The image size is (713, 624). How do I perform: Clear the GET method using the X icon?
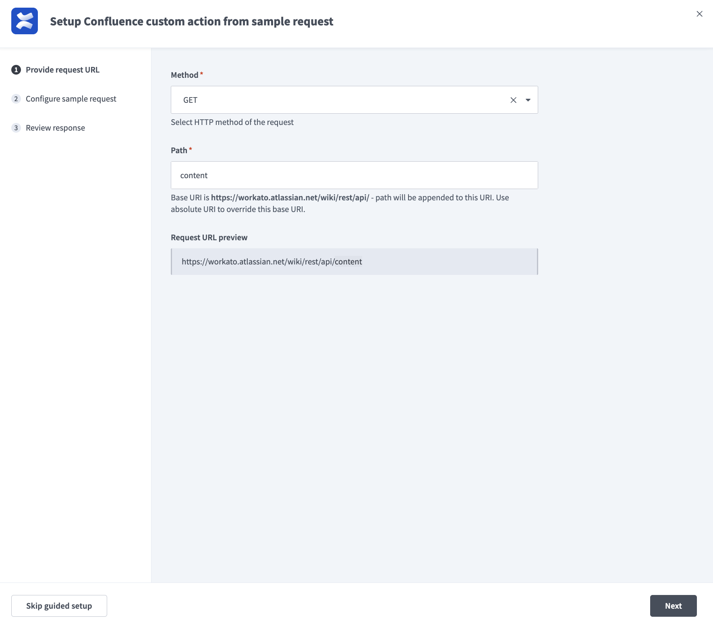[x=513, y=100]
